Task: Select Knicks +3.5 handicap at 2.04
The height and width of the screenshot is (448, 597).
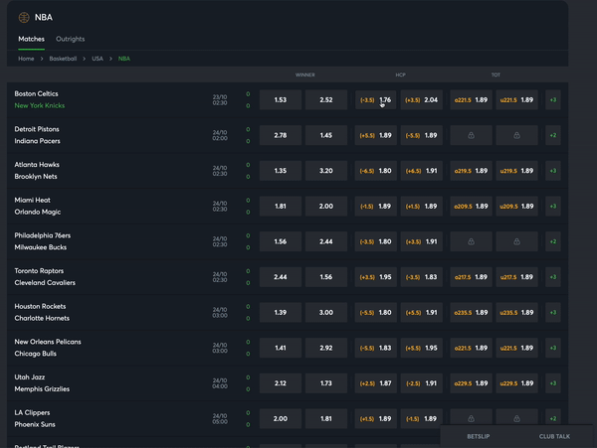Action: pyautogui.click(x=421, y=100)
